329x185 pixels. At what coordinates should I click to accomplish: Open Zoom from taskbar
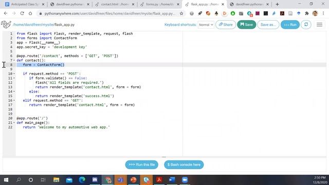(185, 180)
